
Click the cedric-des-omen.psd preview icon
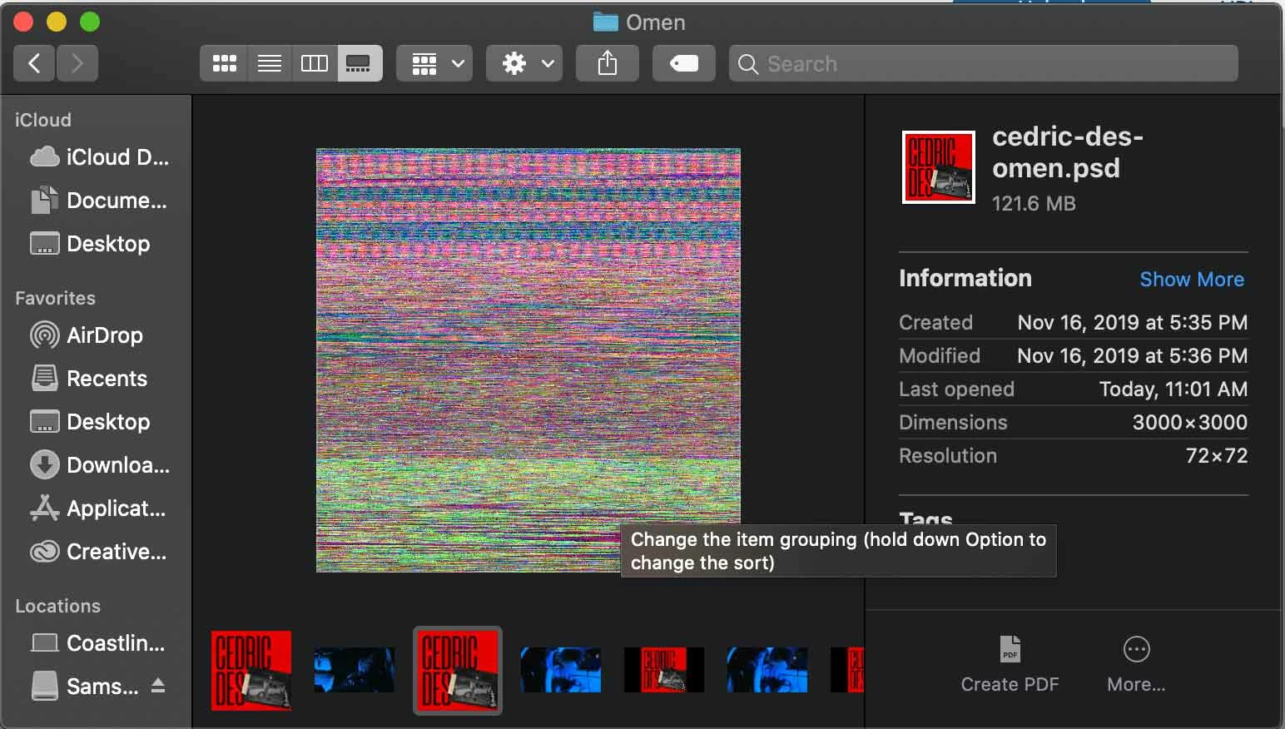pos(939,167)
